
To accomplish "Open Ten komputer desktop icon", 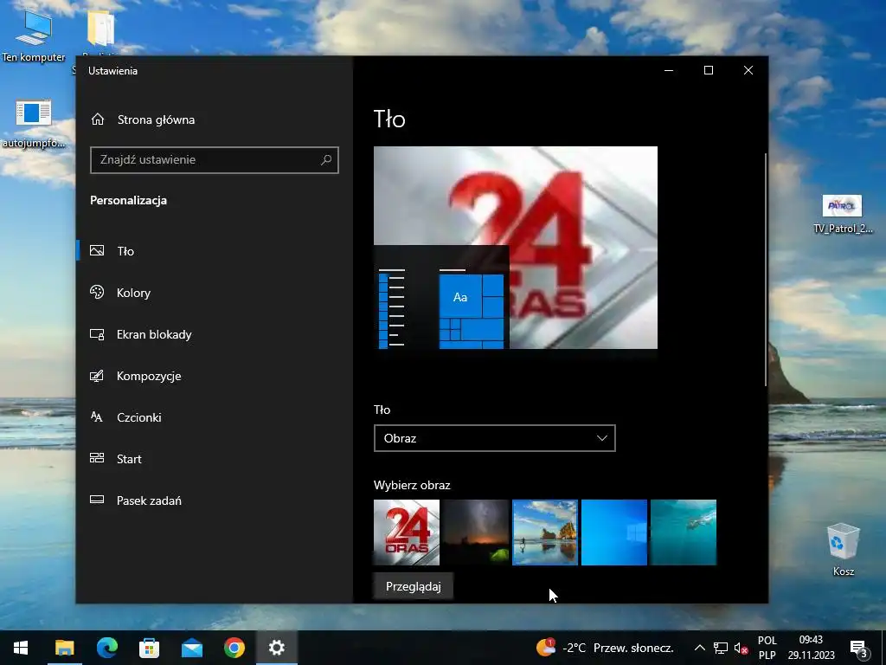I will [34, 36].
